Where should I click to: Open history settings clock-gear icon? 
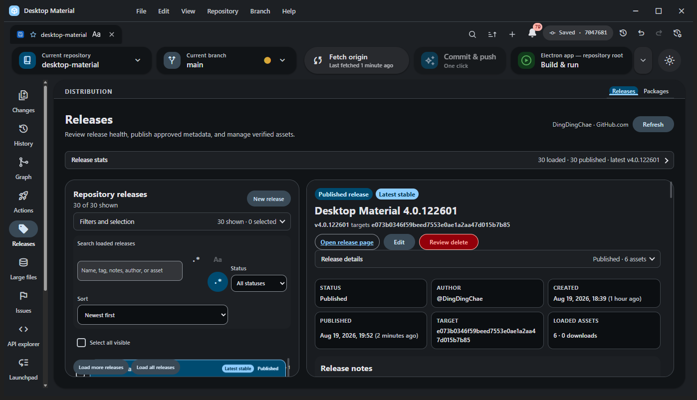click(677, 33)
